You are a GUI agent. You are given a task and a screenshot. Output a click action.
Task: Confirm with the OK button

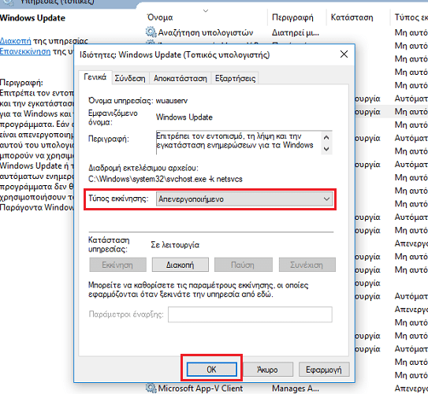coord(211,370)
